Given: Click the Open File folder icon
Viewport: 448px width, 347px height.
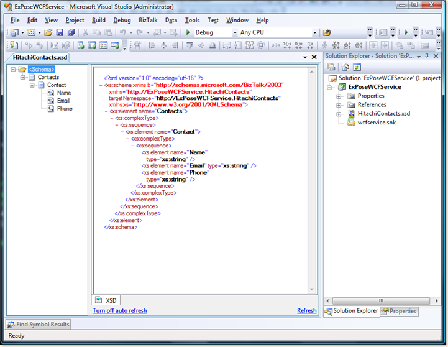Looking at the screenshot, I should pos(48,32).
